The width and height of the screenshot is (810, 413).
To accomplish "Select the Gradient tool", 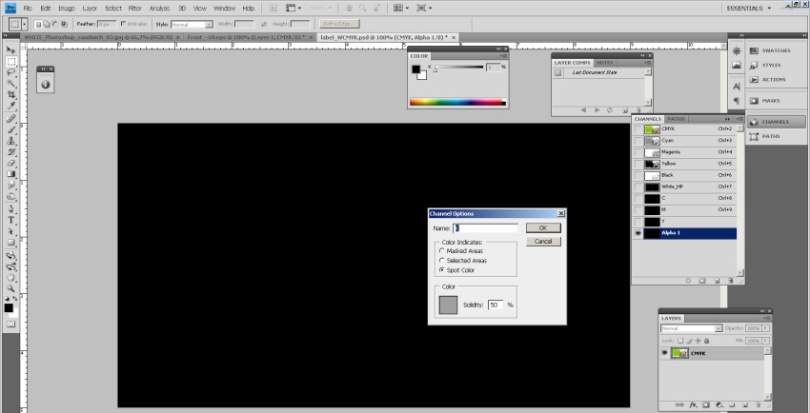I will (10, 174).
